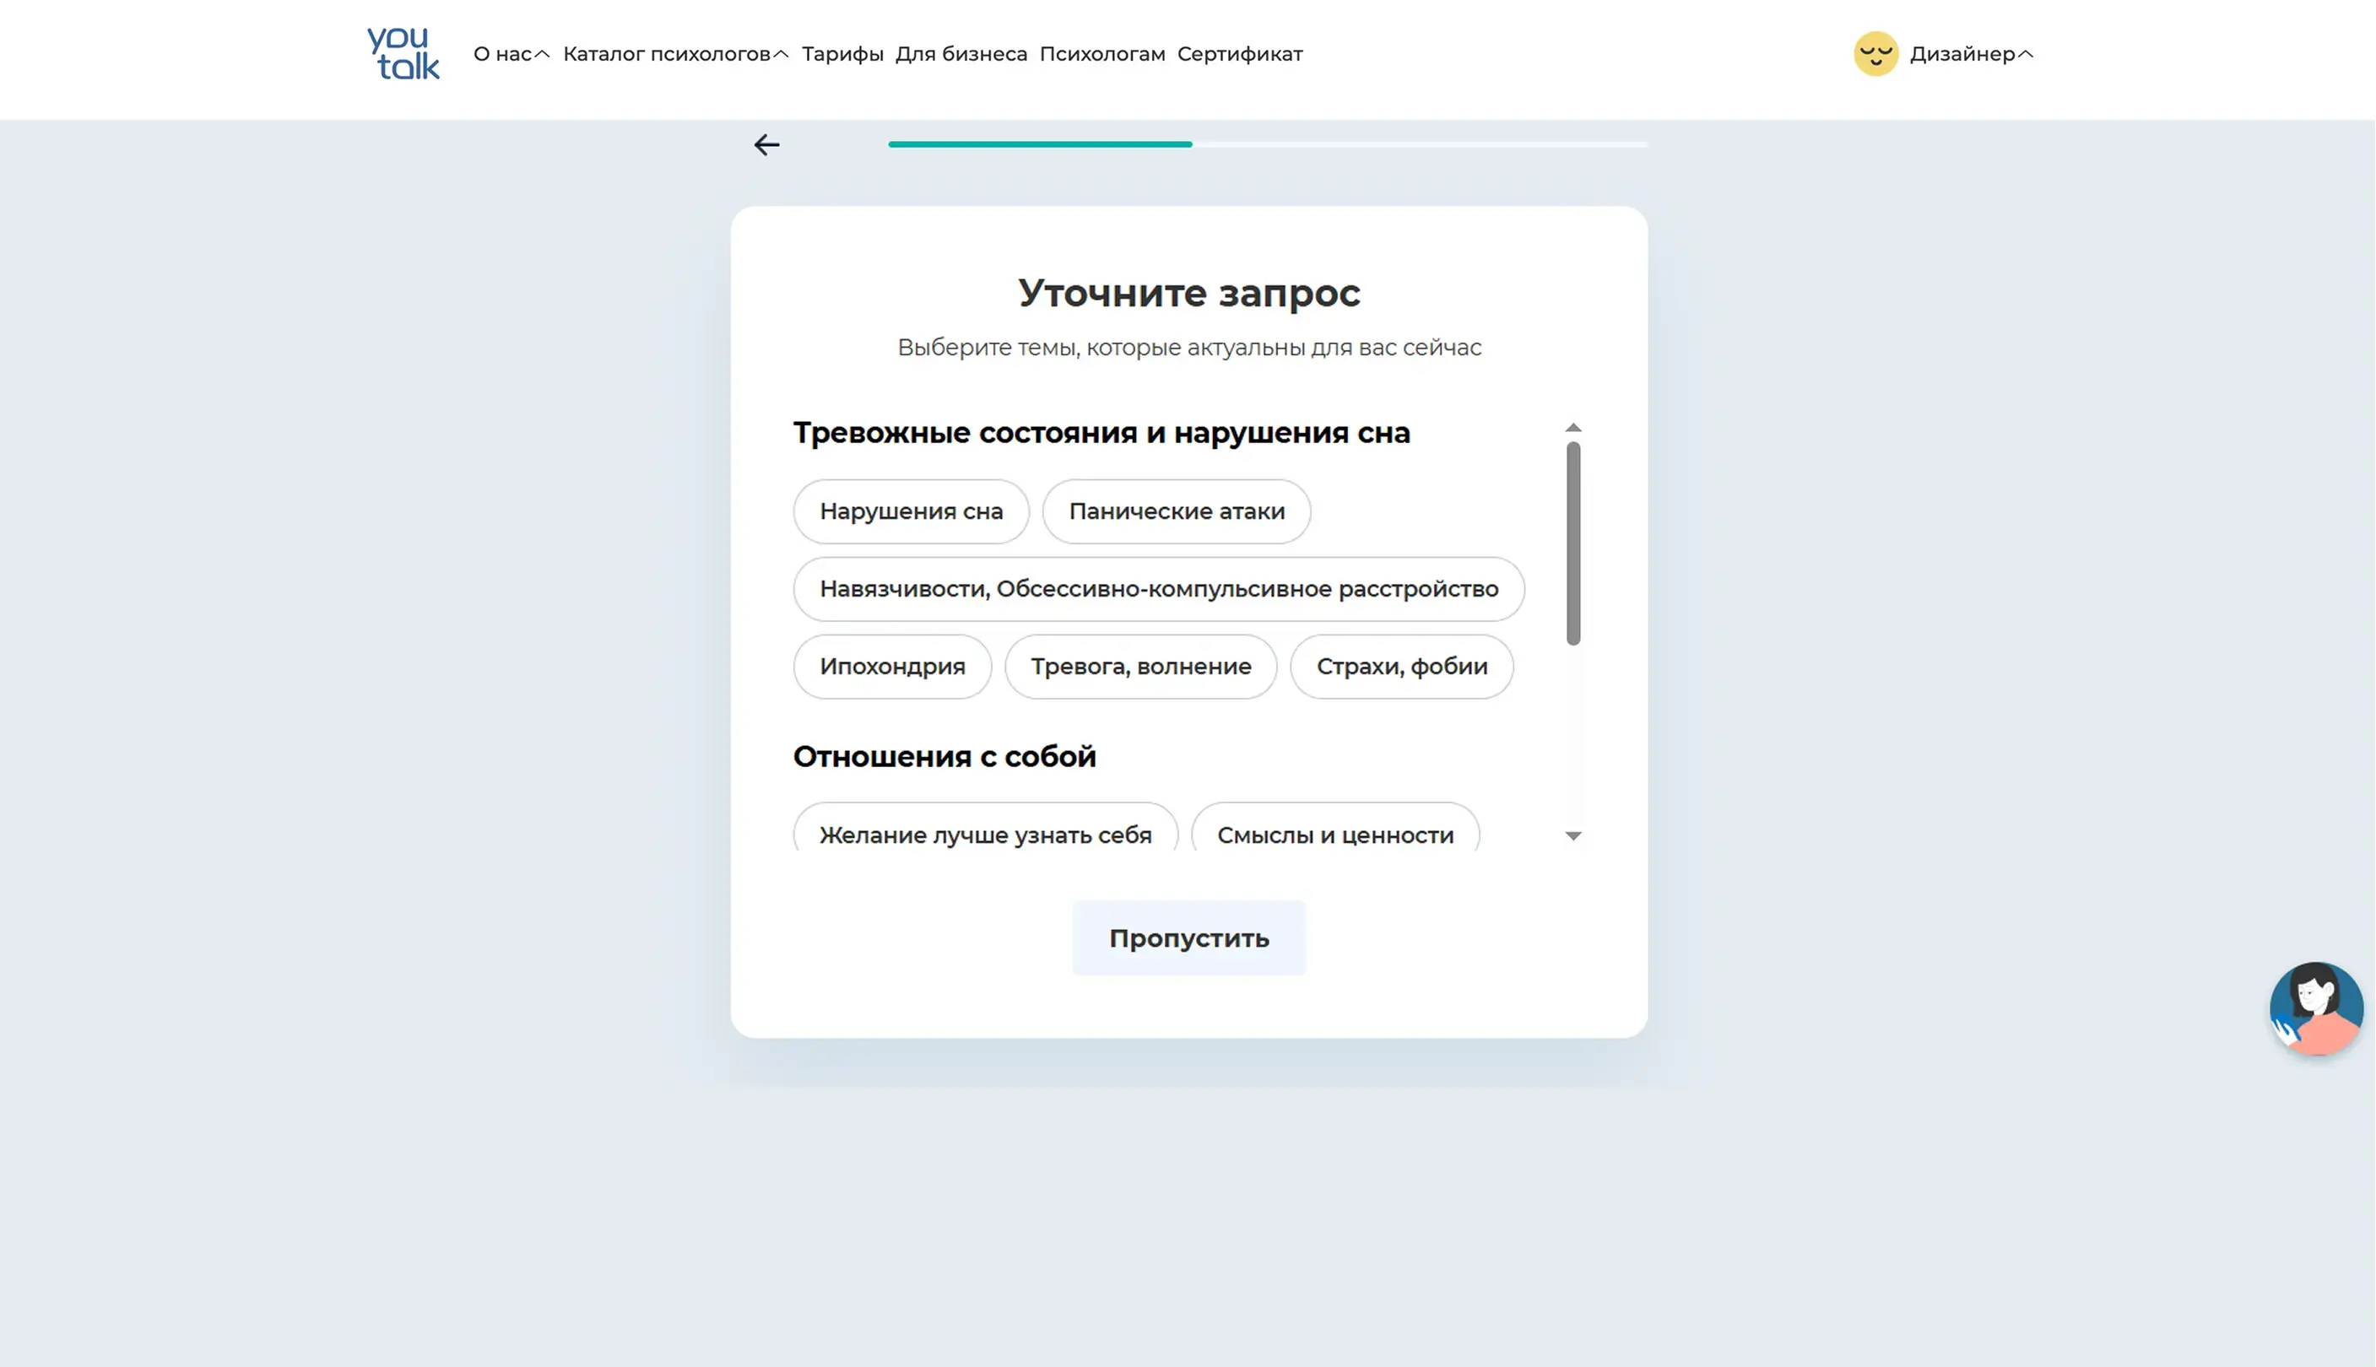2376x1367 pixels.
Task: Open the Сертификат link
Action: [1239, 55]
